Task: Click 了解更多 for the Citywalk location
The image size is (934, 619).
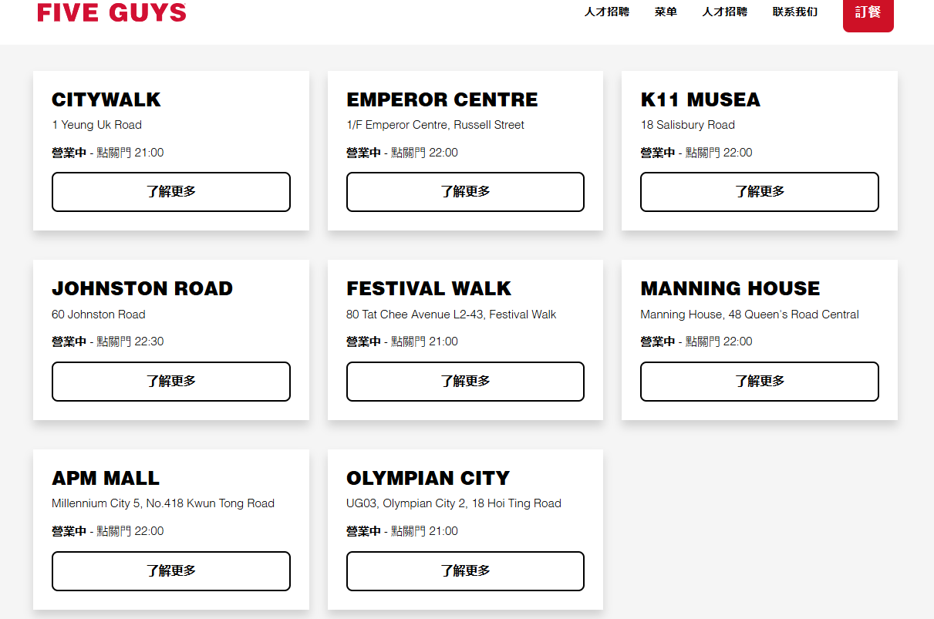Action: 171,192
